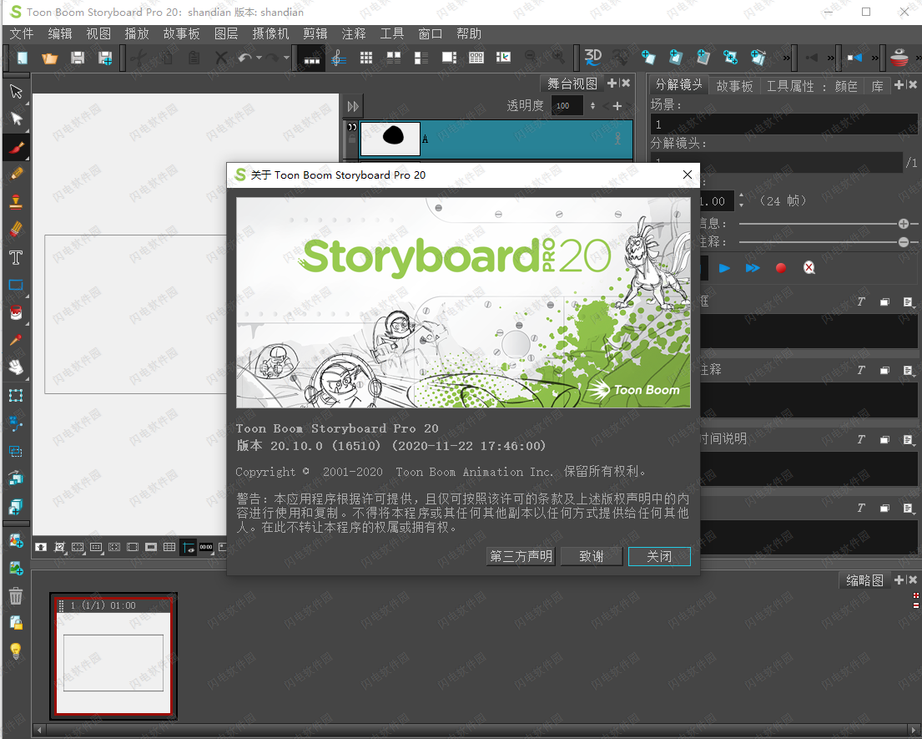922x739 pixels.
Task: Click the 3D toggle toolbar icon
Action: 592,57
